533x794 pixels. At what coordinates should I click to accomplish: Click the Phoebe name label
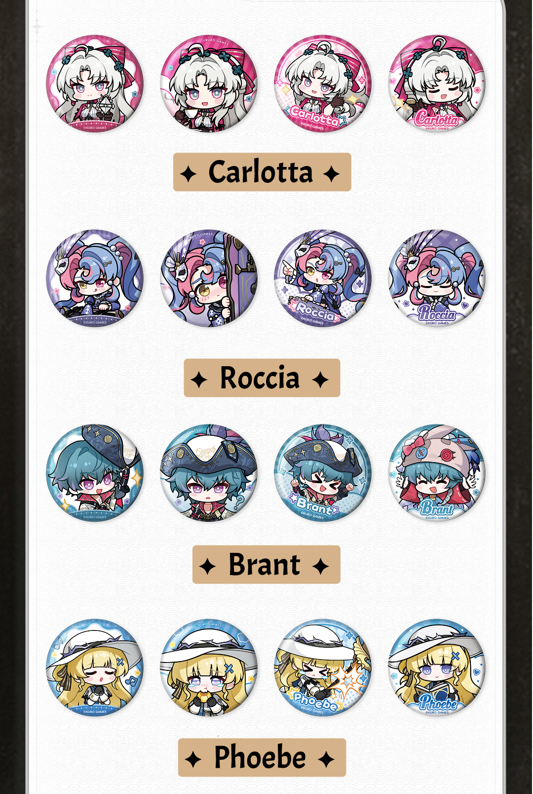click(x=262, y=757)
